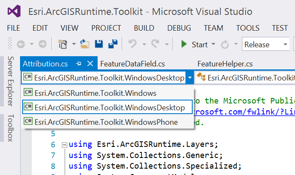Viewport: 295px width, 175px height.
Task: Click the C# icon beside the WindowsPhone entry
Action: tap(28, 121)
